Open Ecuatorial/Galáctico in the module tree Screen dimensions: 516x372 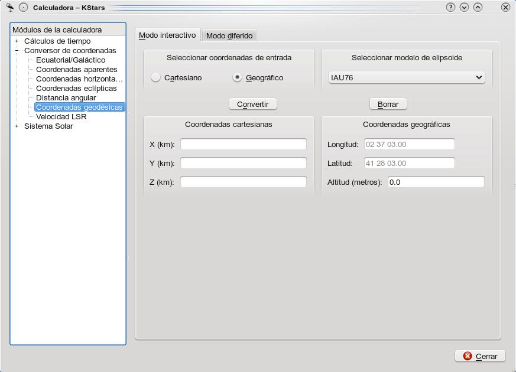(70, 60)
